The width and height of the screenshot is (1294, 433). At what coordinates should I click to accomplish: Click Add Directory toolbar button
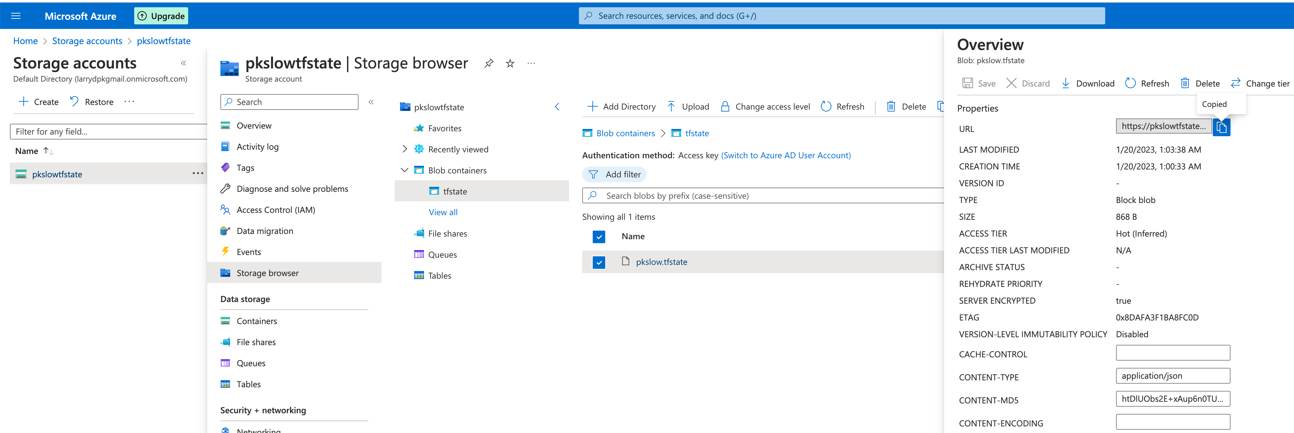(621, 107)
